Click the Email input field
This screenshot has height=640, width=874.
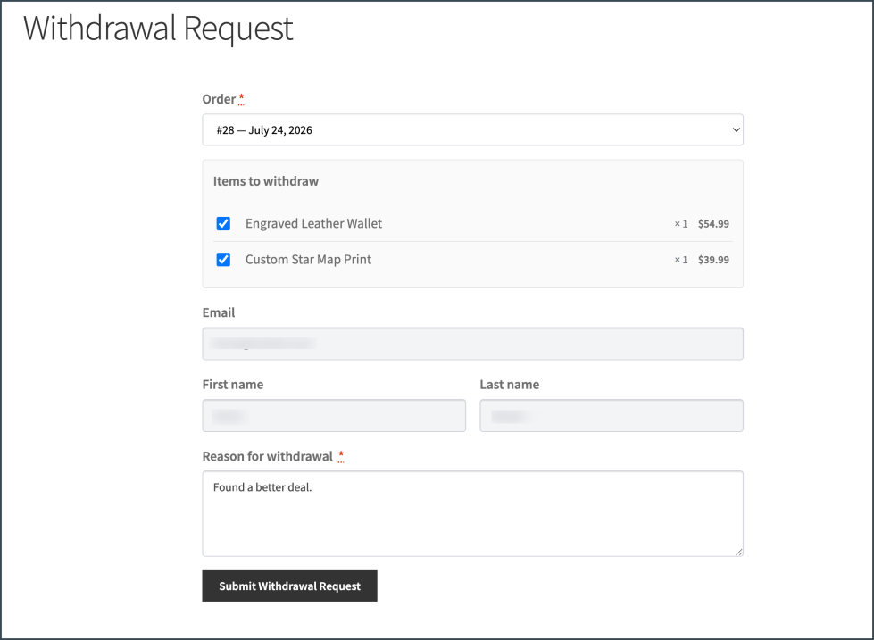[x=472, y=344]
